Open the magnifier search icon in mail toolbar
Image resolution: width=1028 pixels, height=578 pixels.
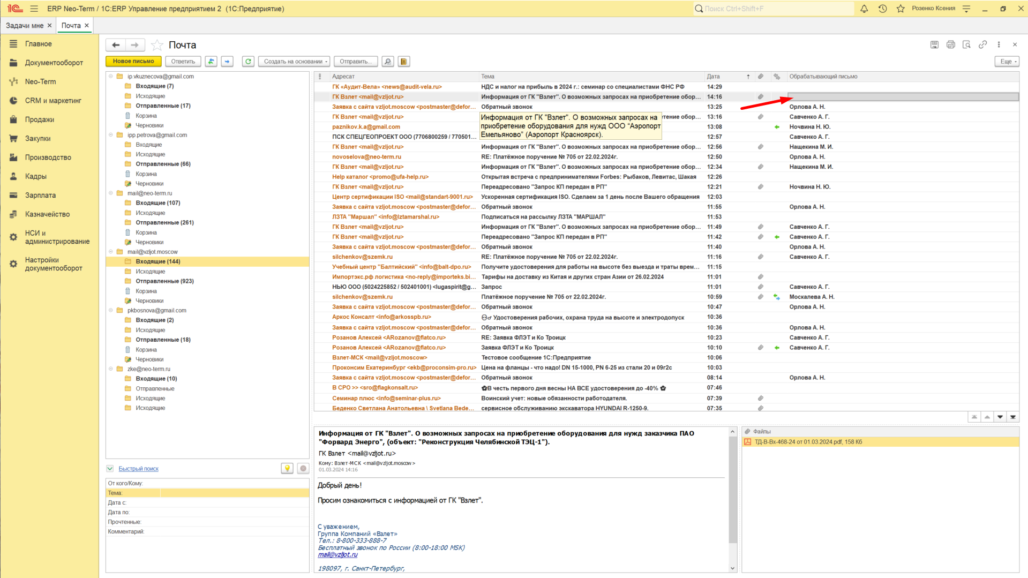click(x=388, y=62)
